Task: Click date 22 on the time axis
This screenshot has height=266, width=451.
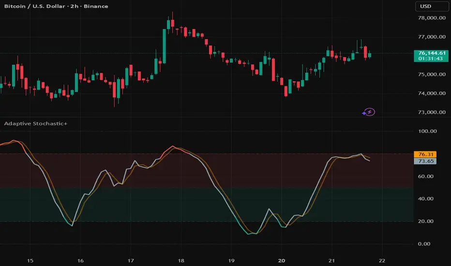Action: 382,261
